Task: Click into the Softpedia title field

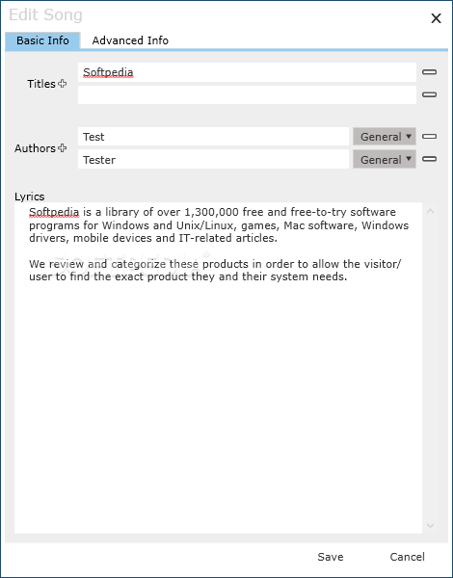Action: coord(247,72)
